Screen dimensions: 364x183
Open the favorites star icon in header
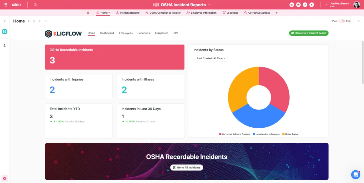pos(298,5)
